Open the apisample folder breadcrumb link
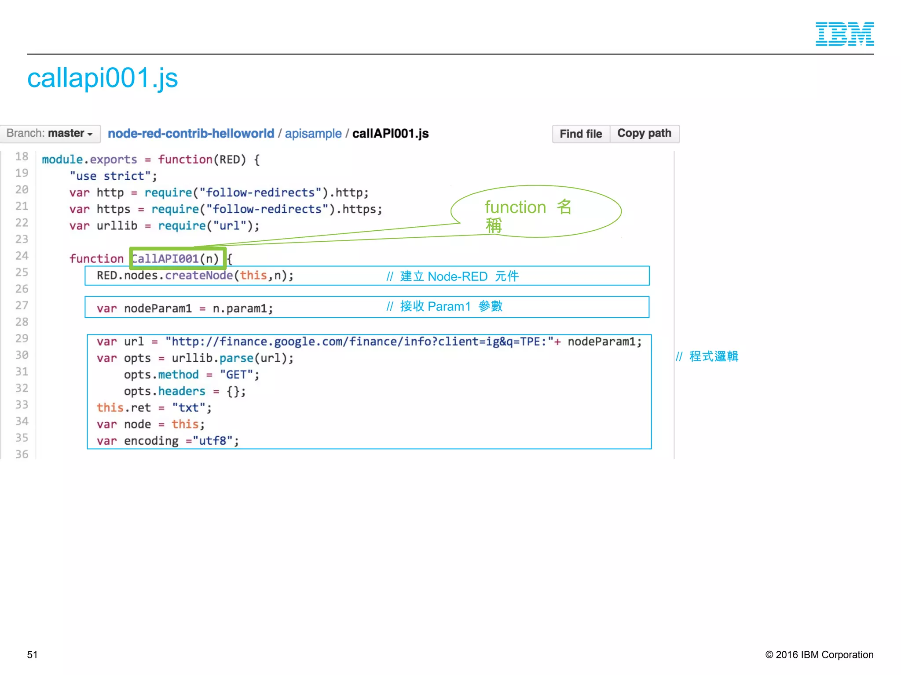Viewport: 901px width, 675px height. [313, 134]
